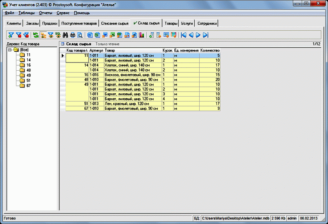The width and height of the screenshot is (328, 224).
Task: Select the Вискоза, фиолетовый row
Action: pos(131,75)
